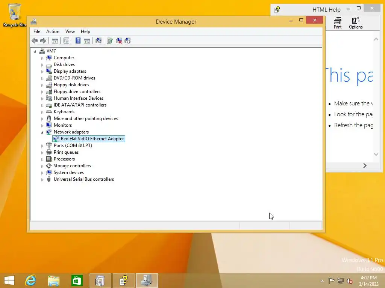Collapse the Network adapters node
385x288 pixels.
pyautogui.click(x=42, y=132)
